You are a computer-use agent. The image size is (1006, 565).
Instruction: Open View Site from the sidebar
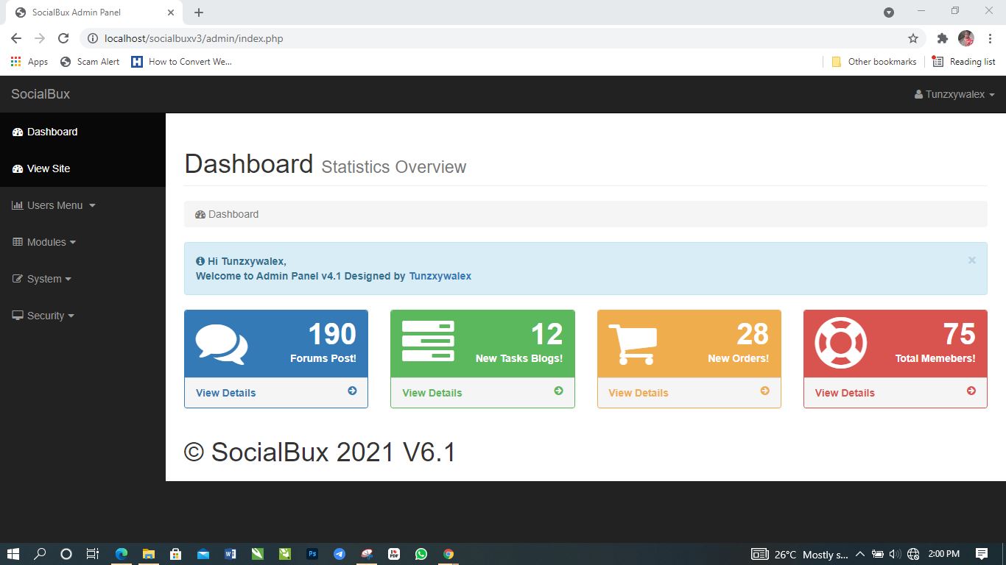point(48,168)
